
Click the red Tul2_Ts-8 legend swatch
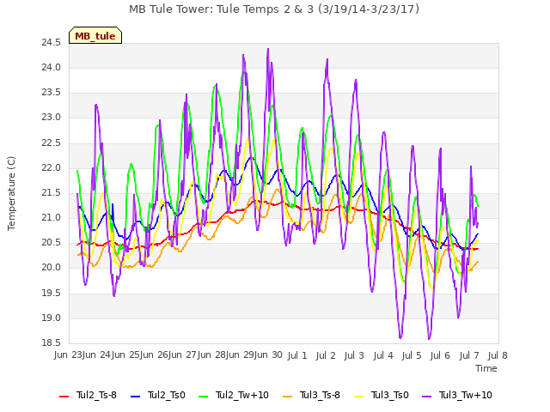(x=64, y=397)
